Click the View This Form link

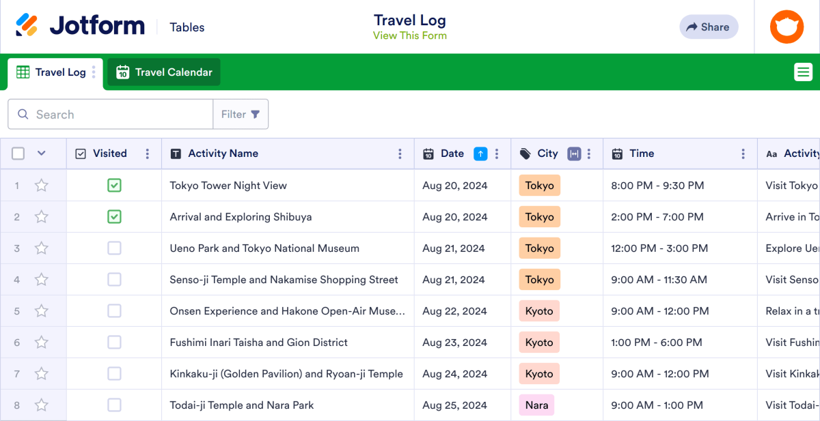(x=410, y=35)
